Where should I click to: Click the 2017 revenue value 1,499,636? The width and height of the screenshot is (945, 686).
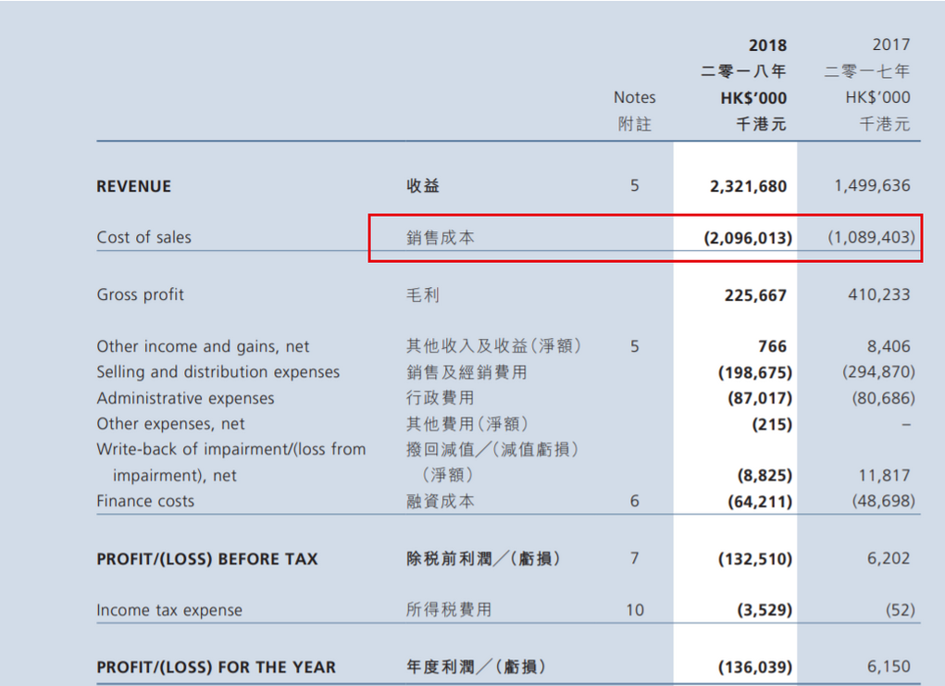click(x=872, y=186)
